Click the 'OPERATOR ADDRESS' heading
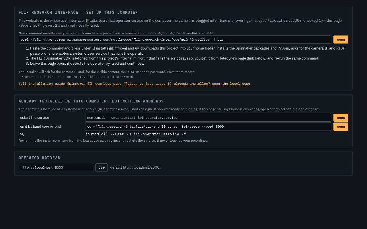The width and height of the screenshot is (367, 229). (40, 158)
